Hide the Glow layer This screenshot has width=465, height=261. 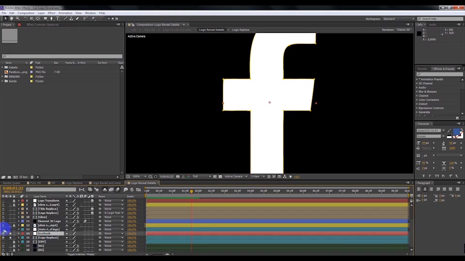pos(3,217)
